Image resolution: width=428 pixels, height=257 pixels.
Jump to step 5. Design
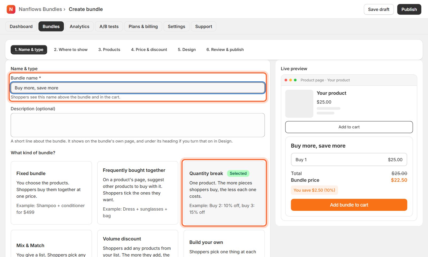point(187,50)
